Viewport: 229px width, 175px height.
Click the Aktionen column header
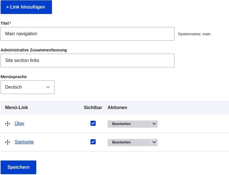[117, 108]
